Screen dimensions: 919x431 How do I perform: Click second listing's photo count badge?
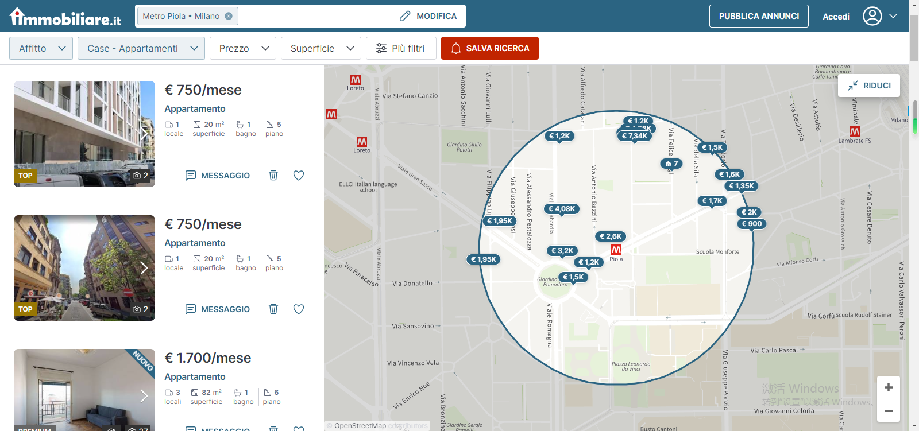coord(141,309)
